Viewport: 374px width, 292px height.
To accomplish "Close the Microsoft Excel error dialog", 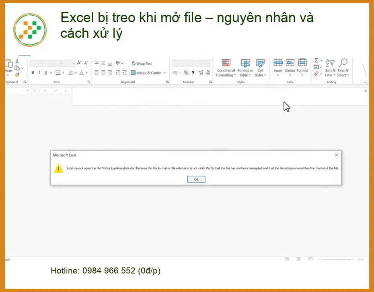I will click(x=337, y=155).
